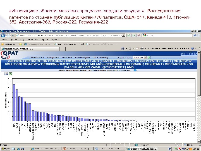201x151 pixels.
Task: Switch to the Microsoft PowerPoint taskbar window
Action: [78, 149]
